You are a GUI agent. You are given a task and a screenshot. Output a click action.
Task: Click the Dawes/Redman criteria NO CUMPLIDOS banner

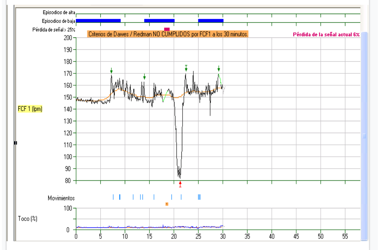click(168, 34)
